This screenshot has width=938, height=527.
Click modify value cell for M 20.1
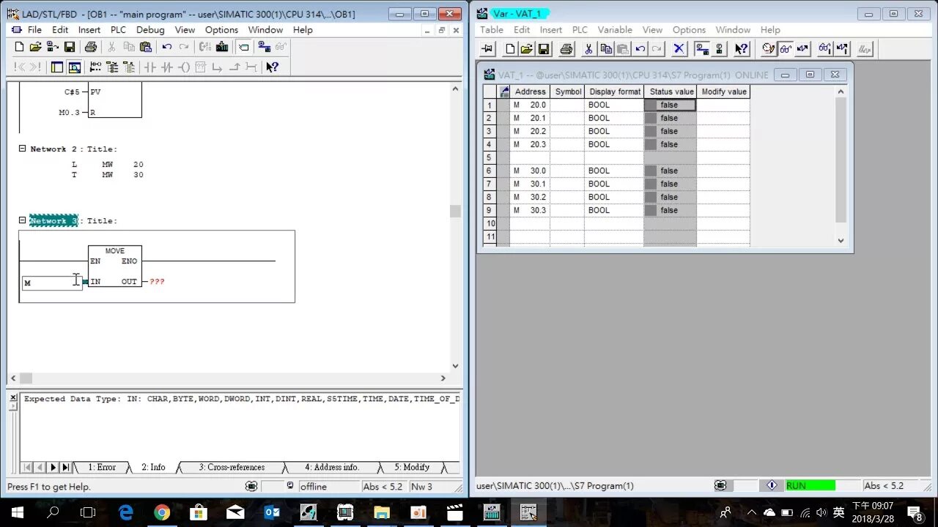(723, 118)
